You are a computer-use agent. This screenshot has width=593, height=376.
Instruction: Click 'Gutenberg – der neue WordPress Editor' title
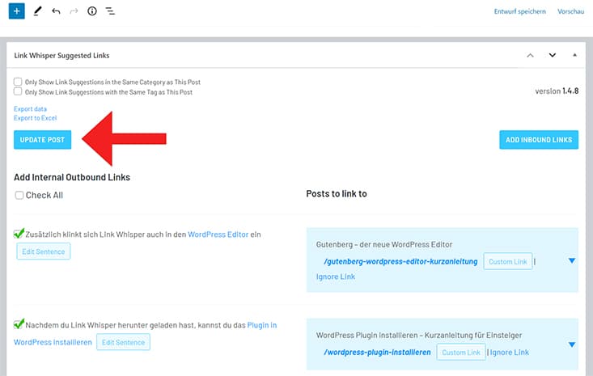(384, 244)
